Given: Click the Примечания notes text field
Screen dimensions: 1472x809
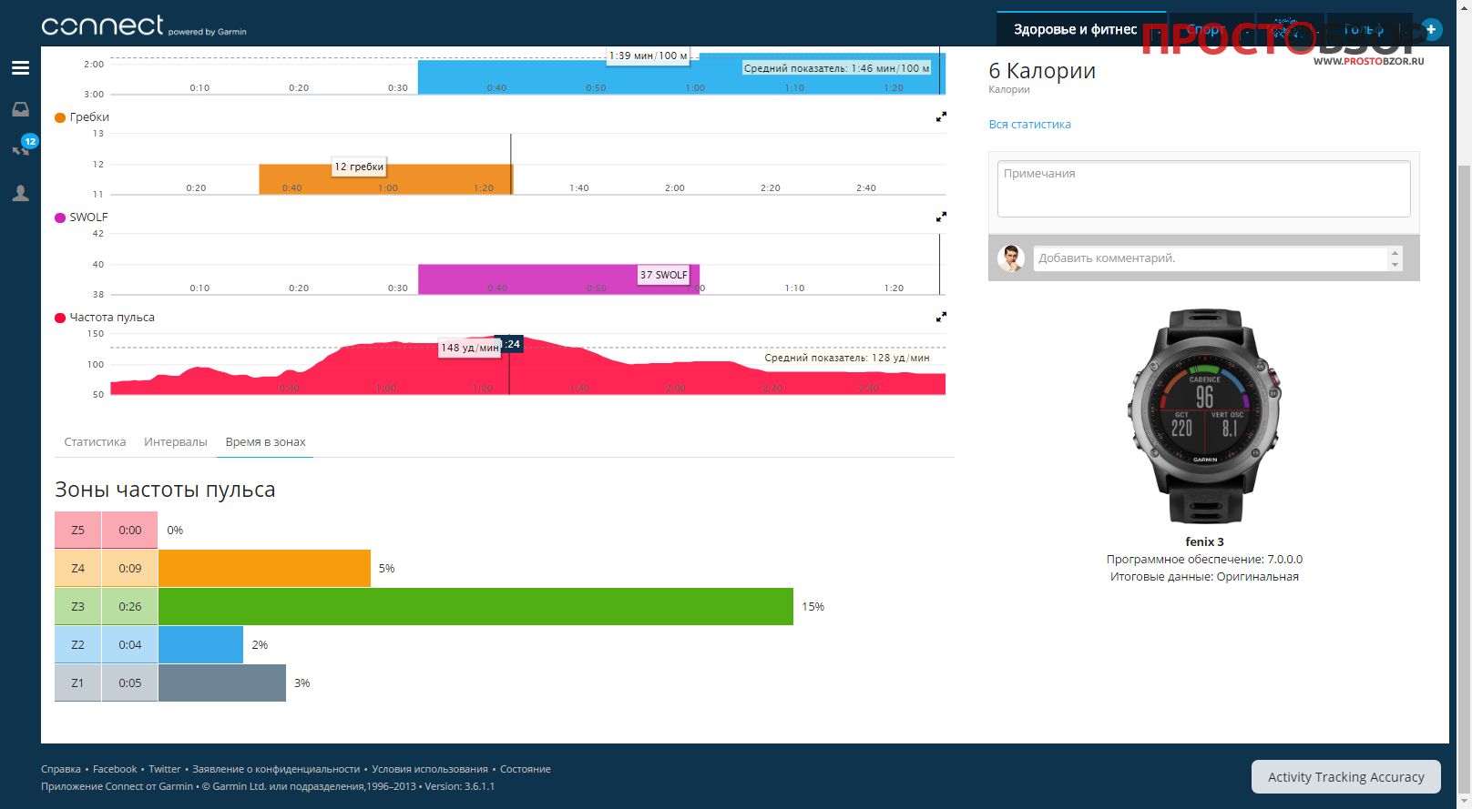Looking at the screenshot, I should (x=1203, y=188).
